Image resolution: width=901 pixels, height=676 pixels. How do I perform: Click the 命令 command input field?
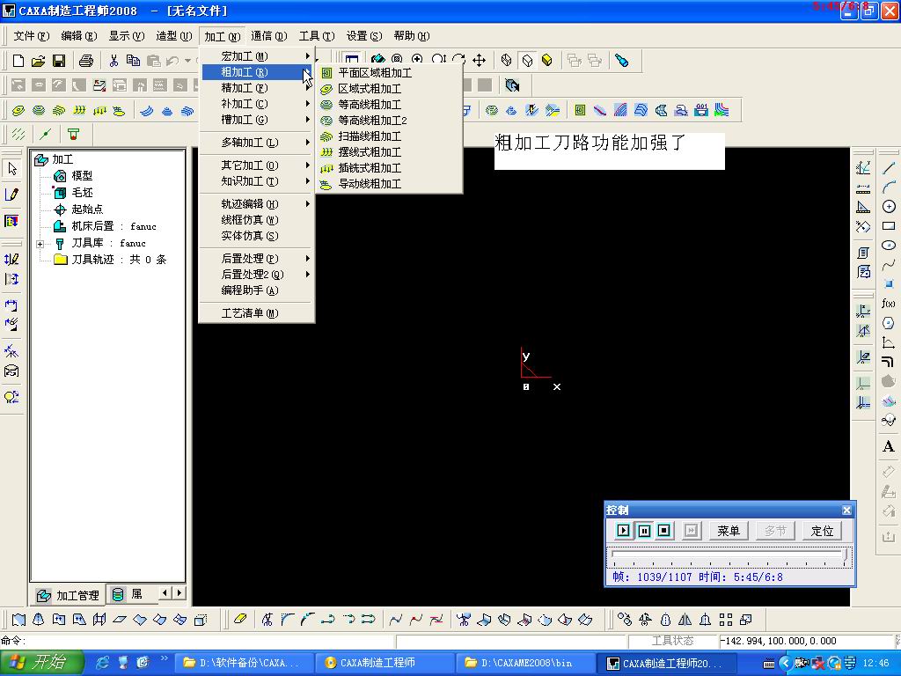click(x=209, y=641)
